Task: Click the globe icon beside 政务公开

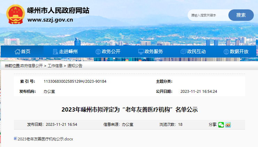Action: click(x=98, y=52)
